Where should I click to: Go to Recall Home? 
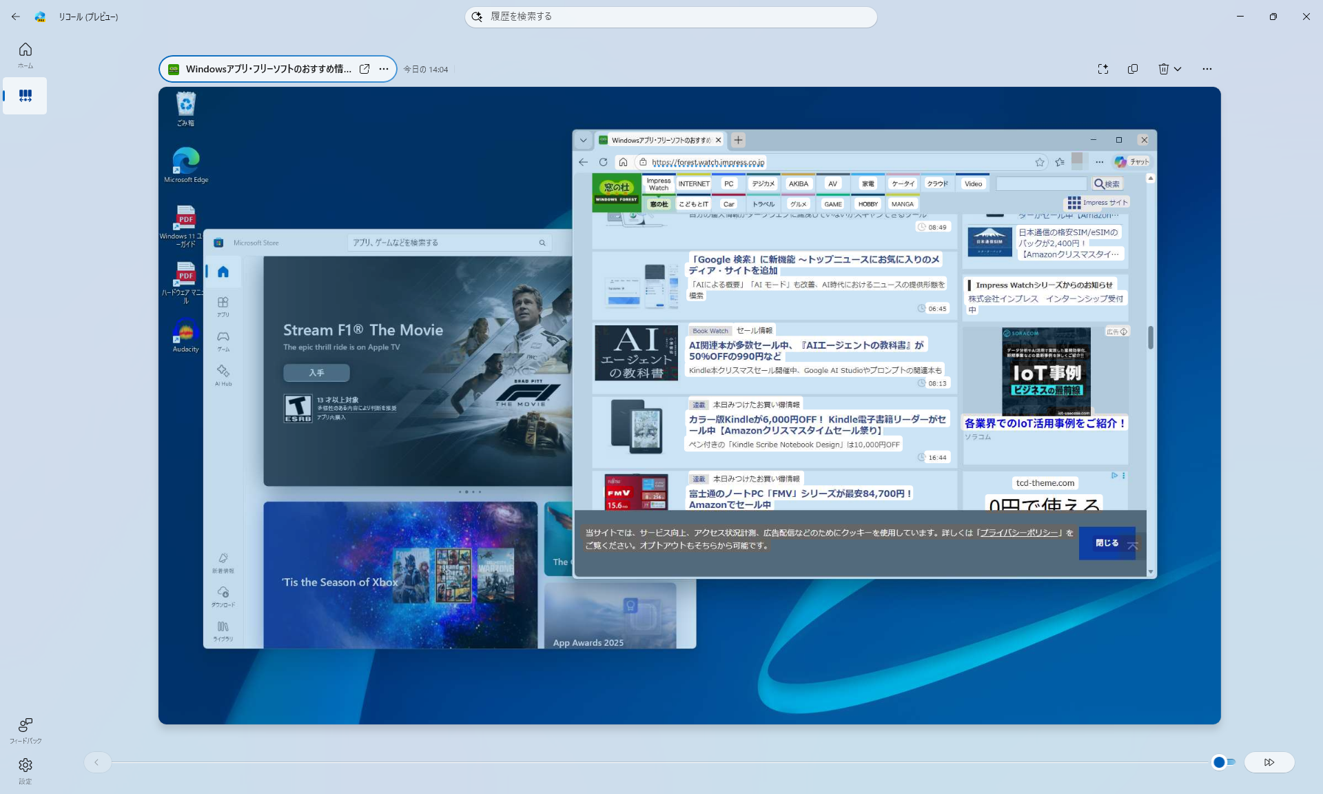click(25, 50)
